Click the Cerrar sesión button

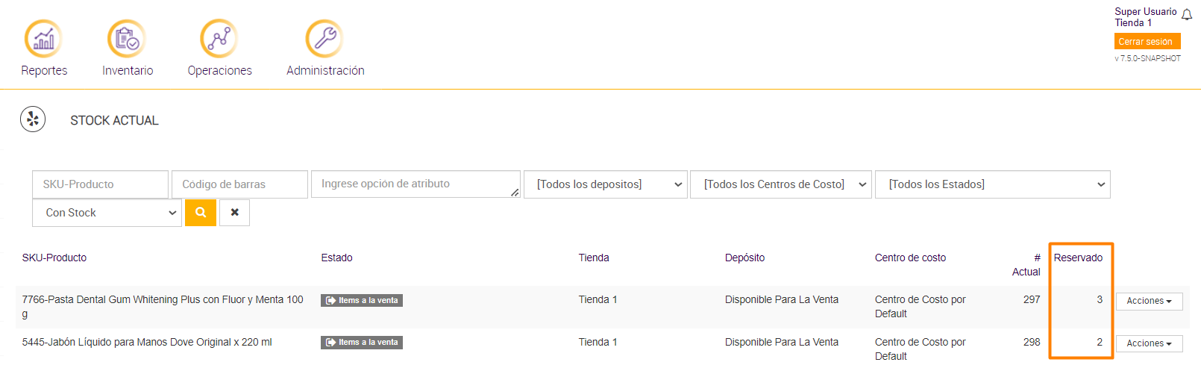tap(1147, 42)
